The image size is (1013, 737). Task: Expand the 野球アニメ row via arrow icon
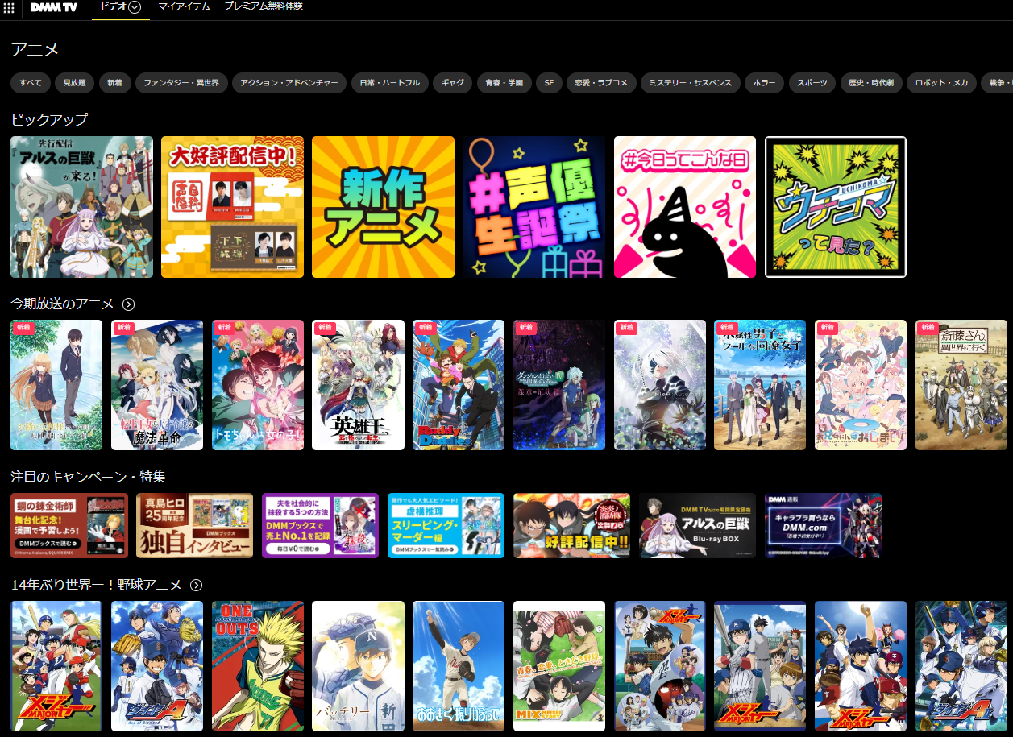[x=196, y=586]
